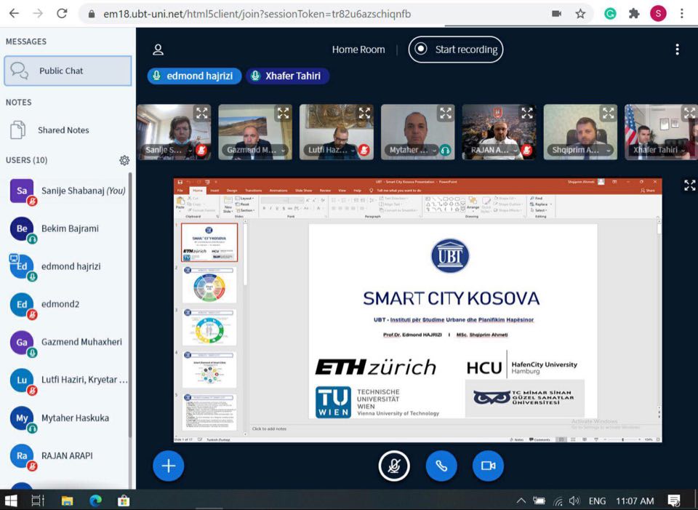Select user edmond hajrizi in list
698x510 pixels.
pos(67,267)
